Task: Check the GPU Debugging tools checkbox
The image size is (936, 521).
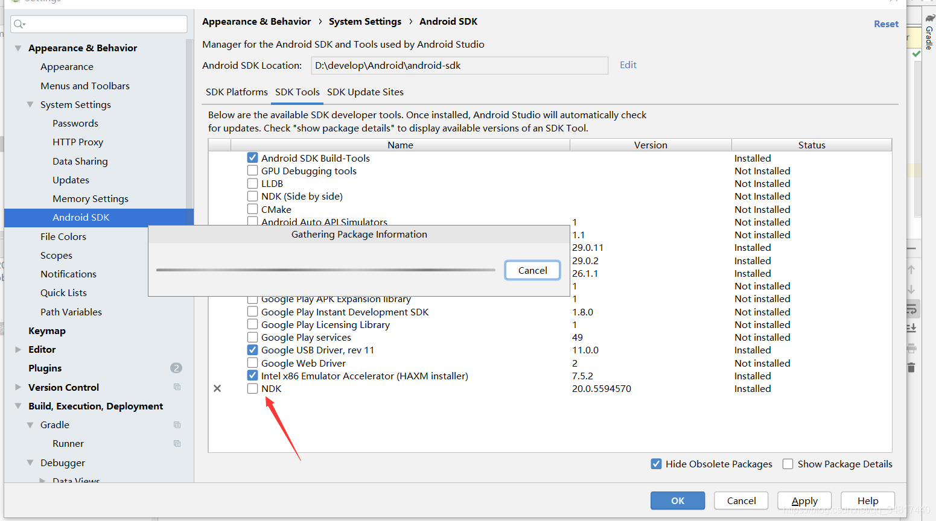Action: click(252, 171)
